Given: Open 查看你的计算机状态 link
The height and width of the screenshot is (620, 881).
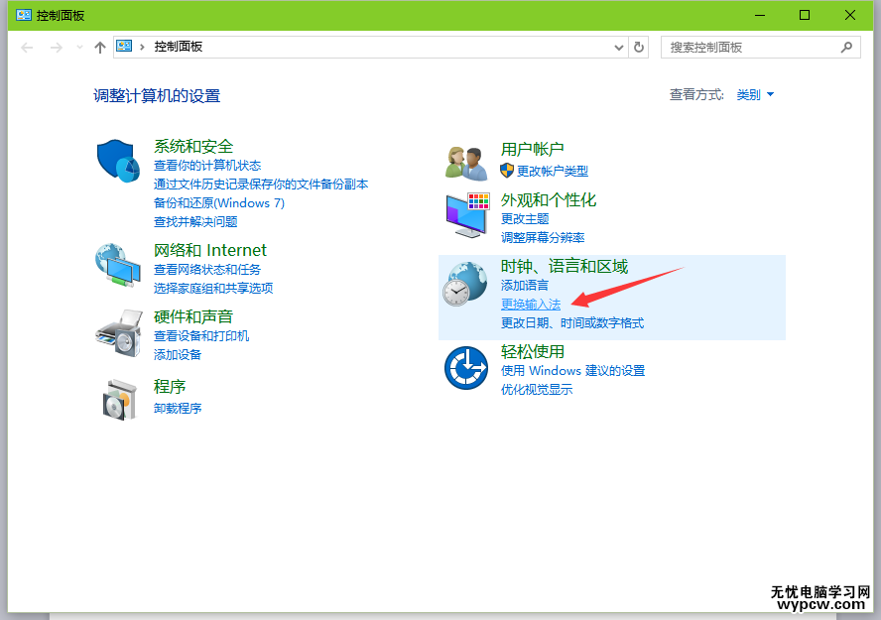Looking at the screenshot, I should (x=207, y=166).
